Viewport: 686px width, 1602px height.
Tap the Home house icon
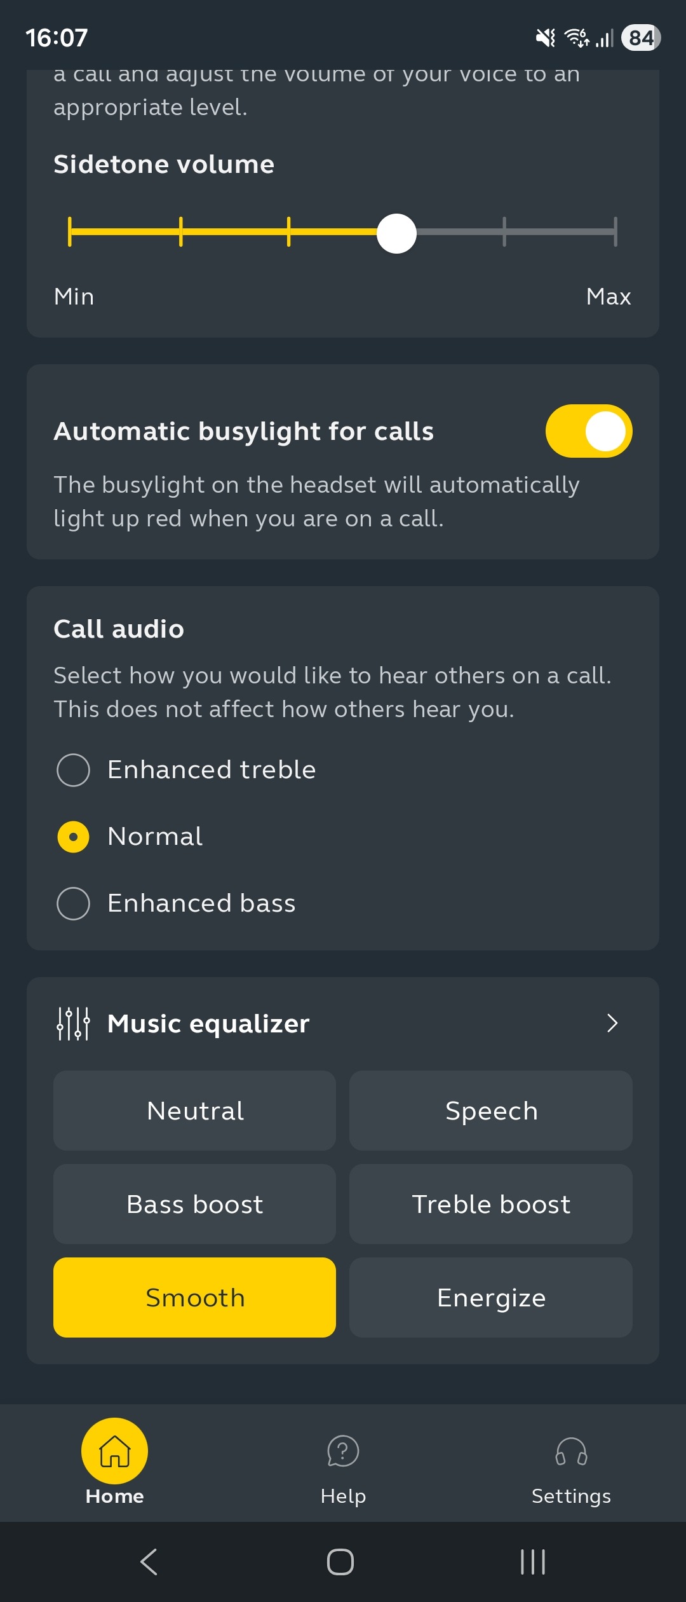click(x=114, y=1451)
